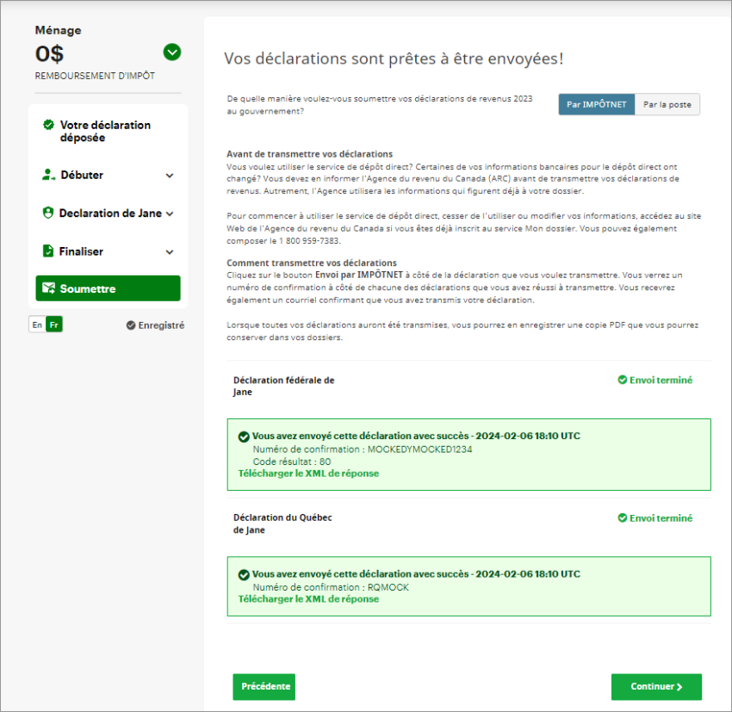Choose Par la poste submission method

click(x=667, y=104)
